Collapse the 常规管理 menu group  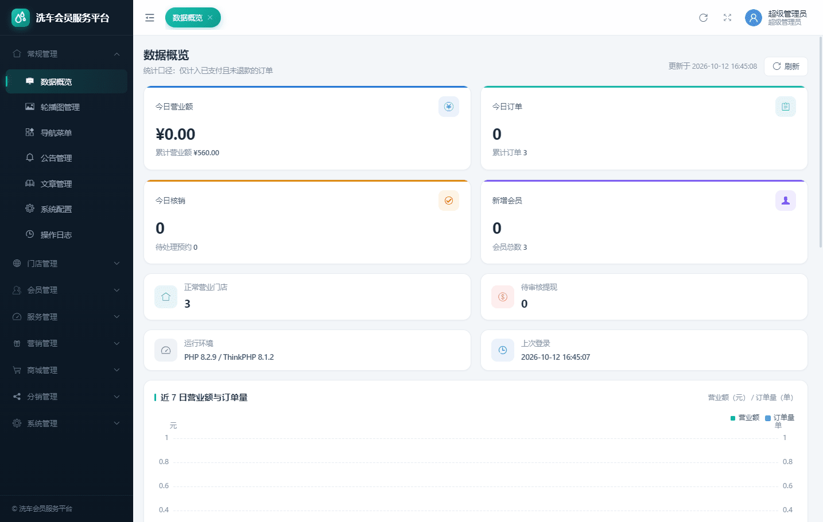point(67,54)
